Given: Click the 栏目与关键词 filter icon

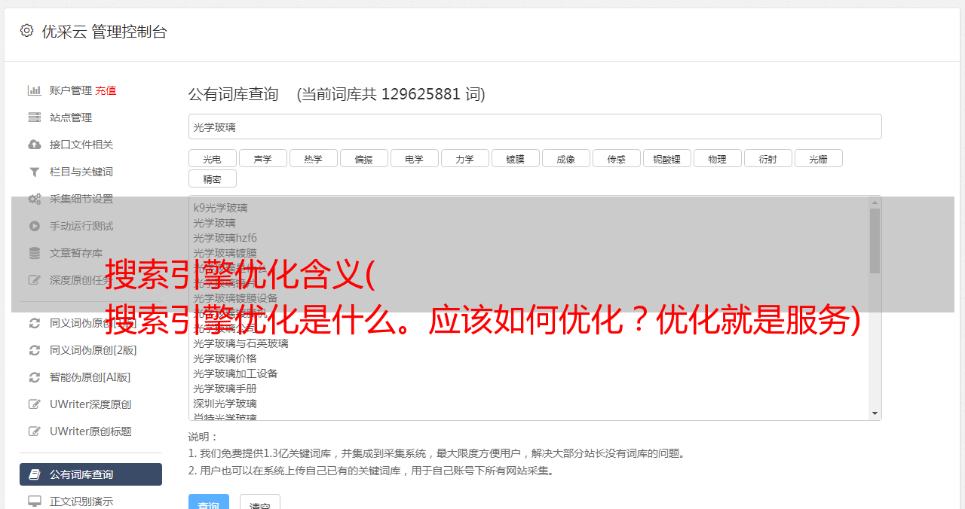Looking at the screenshot, I should click(x=34, y=172).
